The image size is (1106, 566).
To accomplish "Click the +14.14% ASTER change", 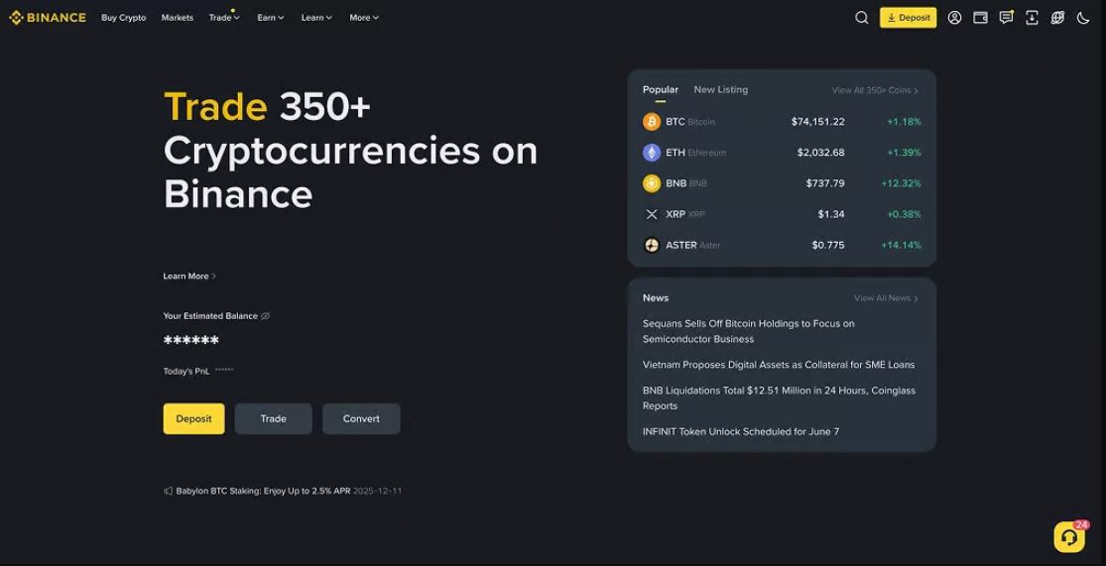I will click(901, 245).
